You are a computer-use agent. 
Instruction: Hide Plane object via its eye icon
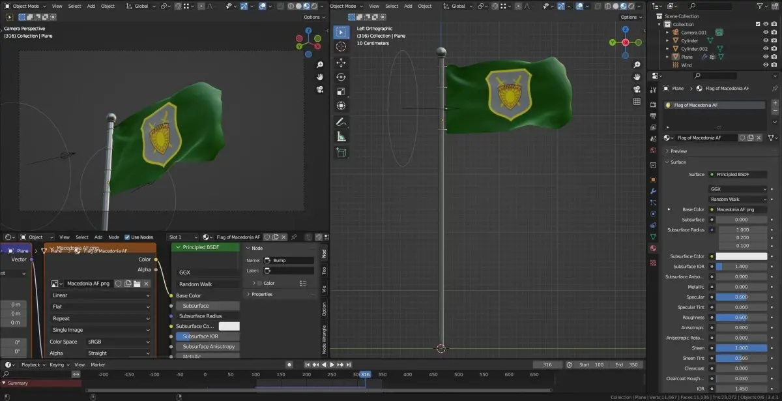point(766,57)
